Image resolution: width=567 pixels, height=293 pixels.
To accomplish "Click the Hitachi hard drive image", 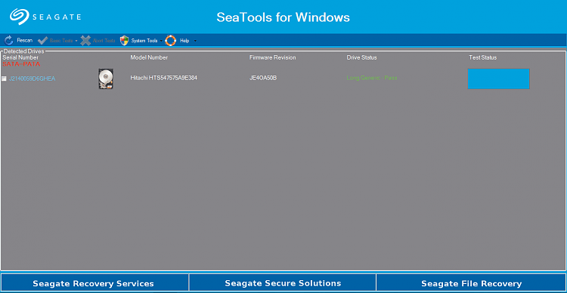I will [106, 79].
